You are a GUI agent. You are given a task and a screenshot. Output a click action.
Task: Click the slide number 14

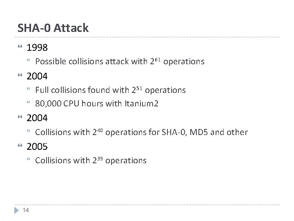coord(25,210)
